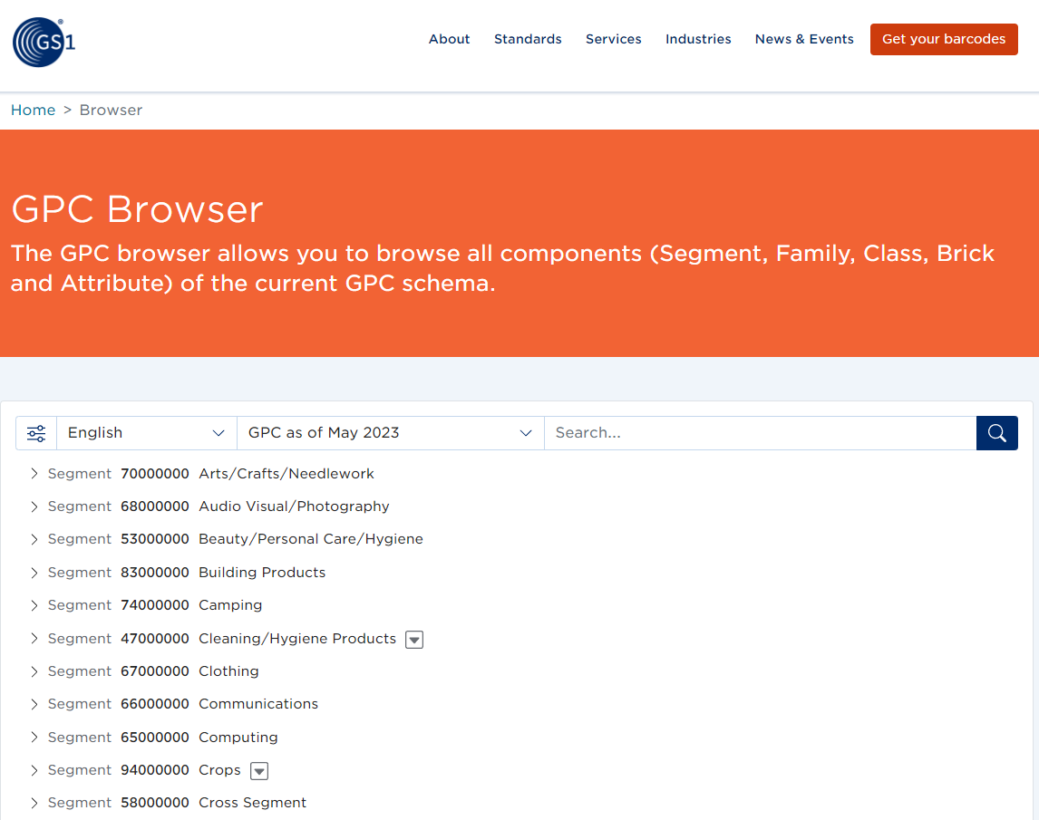Open the filter options icon

[36, 432]
